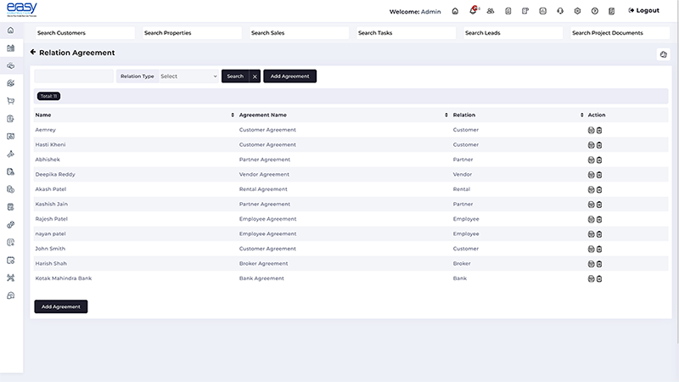Click the Broker Agreement cell
The image size is (679, 382).
coord(263,263)
